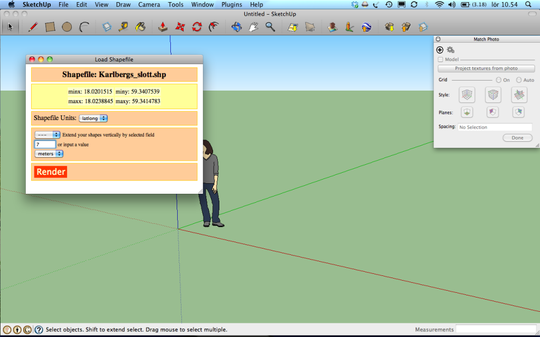Select the Tape Measure tool
The width and height of the screenshot is (540, 337).
123,27
